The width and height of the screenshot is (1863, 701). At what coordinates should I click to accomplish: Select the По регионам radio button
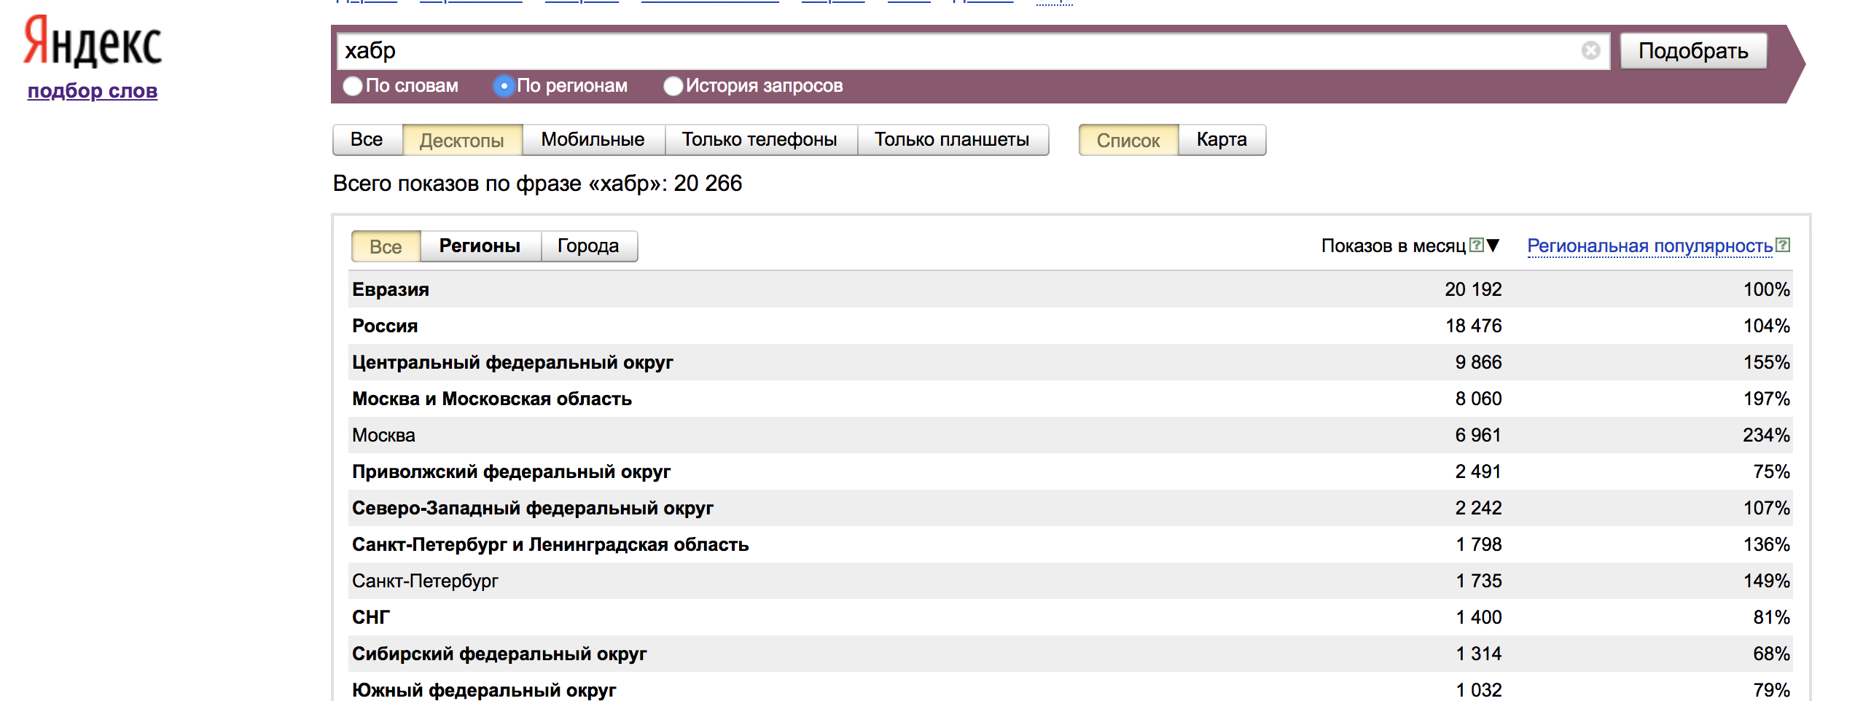click(504, 86)
